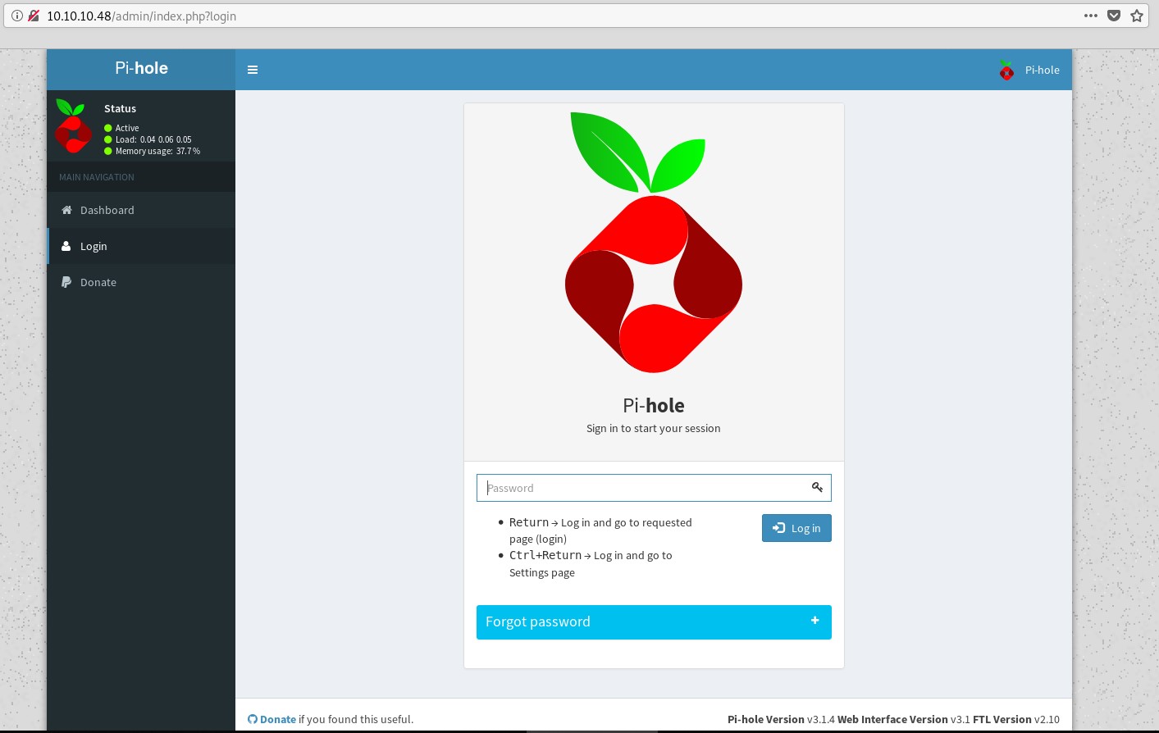This screenshot has height=733, width=1159.
Task: Expand the Forgot password plus icon
Action: pyautogui.click(x=814, y=621)
